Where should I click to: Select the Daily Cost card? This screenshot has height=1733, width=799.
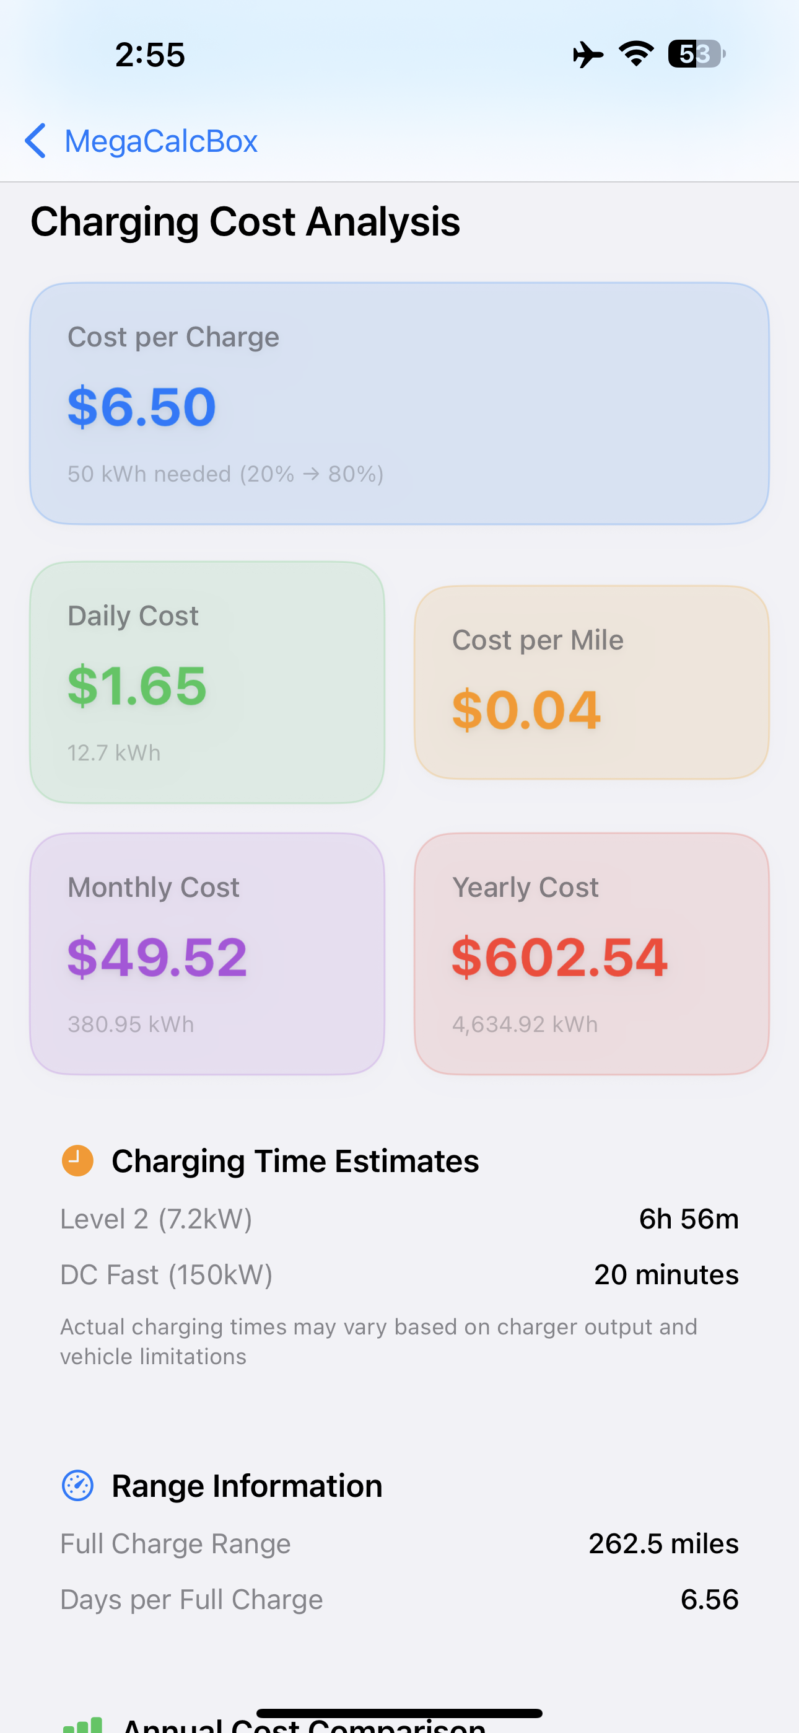207,682
